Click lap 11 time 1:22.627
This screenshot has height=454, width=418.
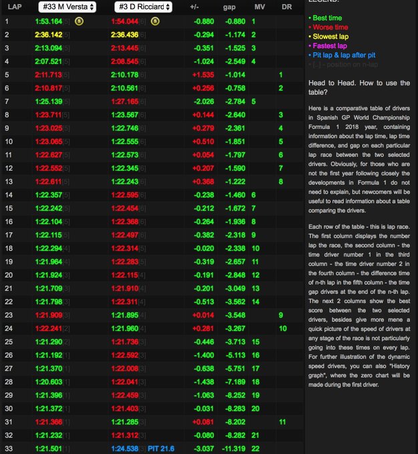tap(48, 155)
